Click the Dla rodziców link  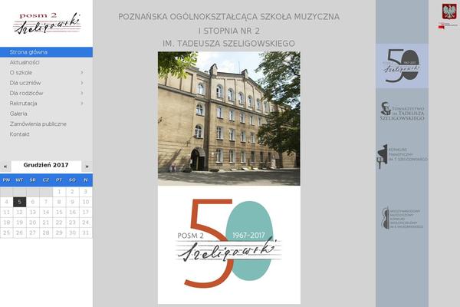point(26,93)
